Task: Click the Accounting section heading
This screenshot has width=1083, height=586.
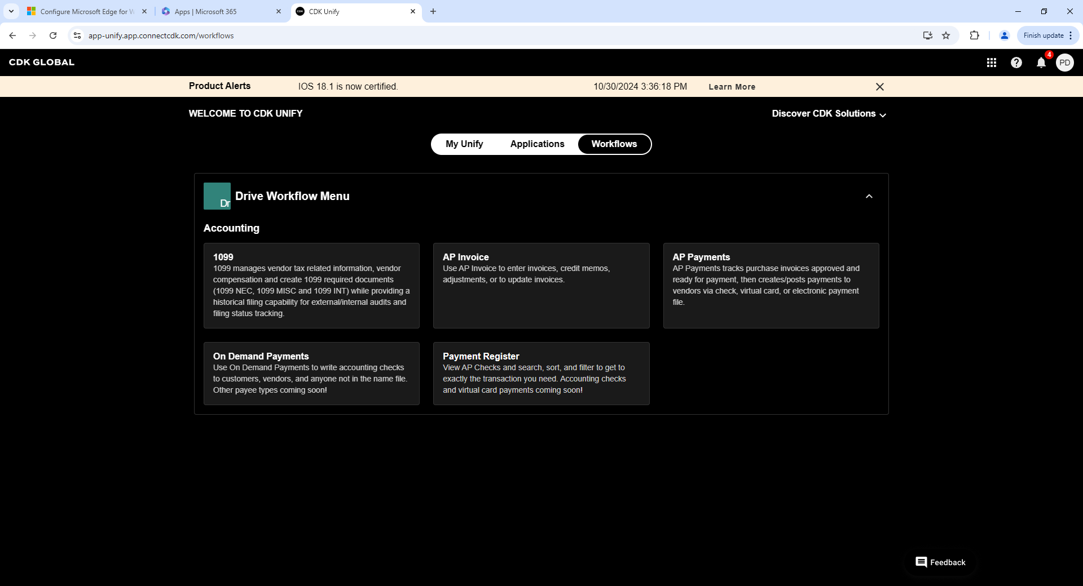Action: [x=231, y=228]
